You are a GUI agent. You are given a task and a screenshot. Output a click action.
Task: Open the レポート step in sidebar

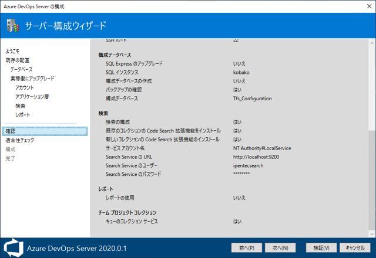[22, 115]
